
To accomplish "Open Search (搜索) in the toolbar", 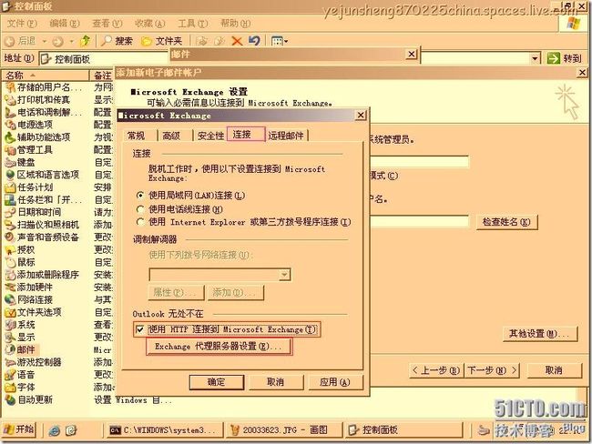I will point(117,41).
